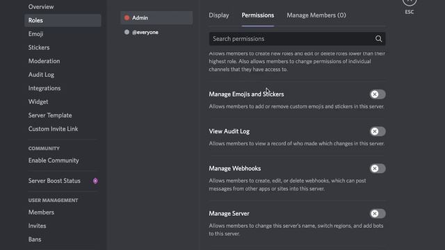
Task: Click the red Admin role color dot
Action: [x=127, y=17]
